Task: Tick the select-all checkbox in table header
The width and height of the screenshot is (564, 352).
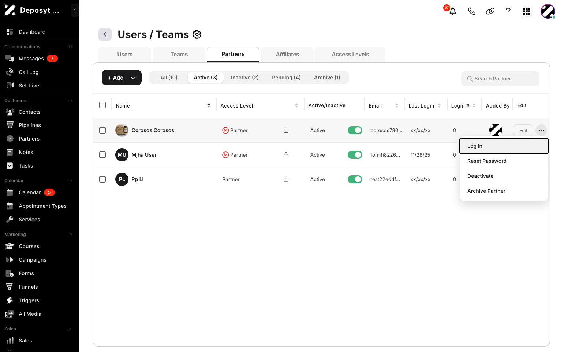Action: (x=102, y=105)
